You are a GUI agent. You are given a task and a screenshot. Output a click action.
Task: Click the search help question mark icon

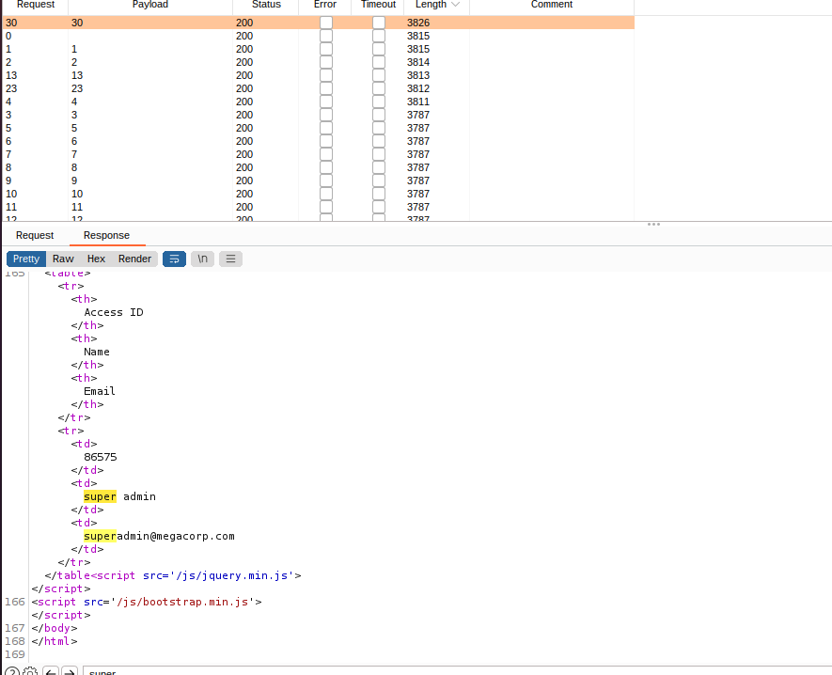pyautogui.click(x=12, y=672)
